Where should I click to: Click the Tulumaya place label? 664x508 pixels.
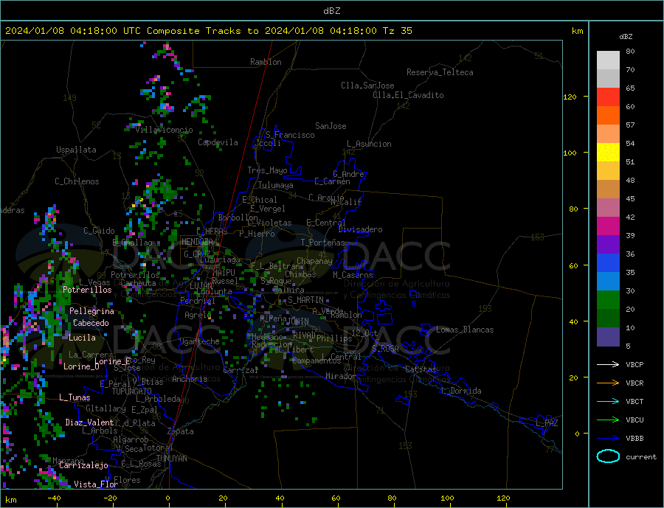[x=276, y=185]
